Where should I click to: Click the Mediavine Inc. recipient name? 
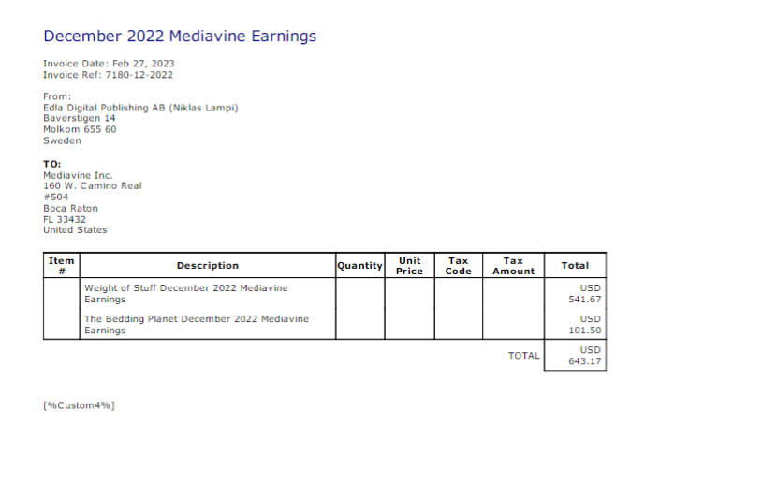click(x=78, y=175)
